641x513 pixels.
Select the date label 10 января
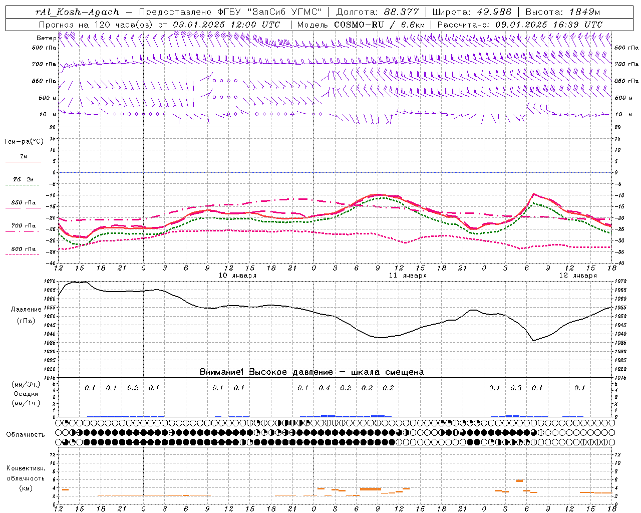tap(238, 276)
